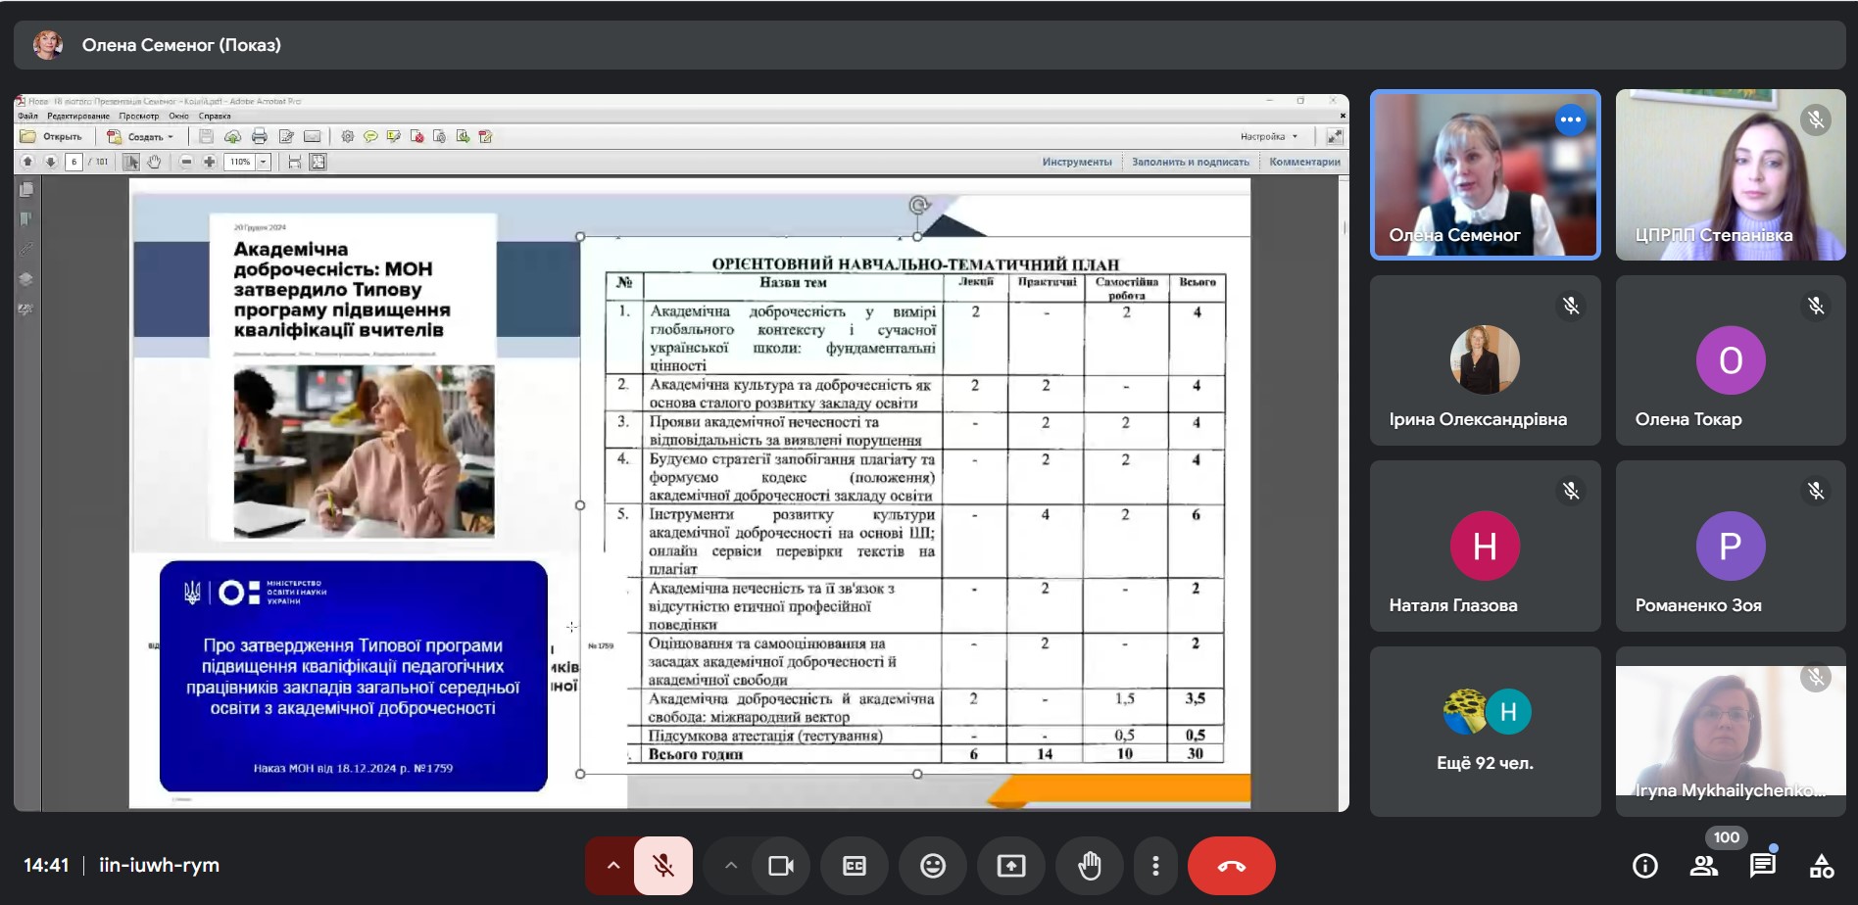Open the Инструменты panel

(1077, 162)
